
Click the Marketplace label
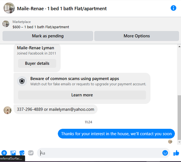coord(22,22)
